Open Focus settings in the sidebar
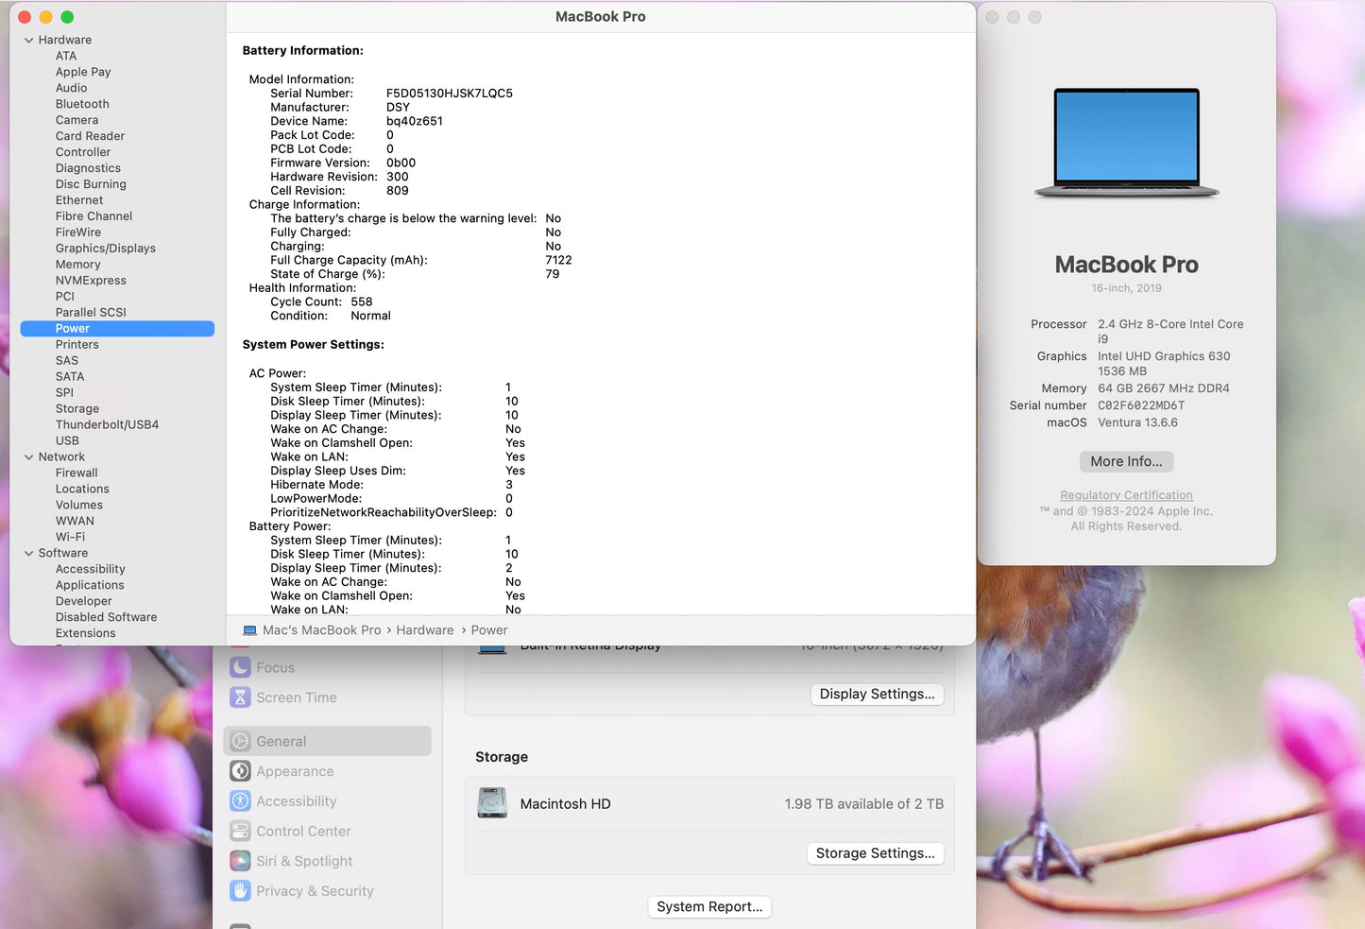 [274, 667]
